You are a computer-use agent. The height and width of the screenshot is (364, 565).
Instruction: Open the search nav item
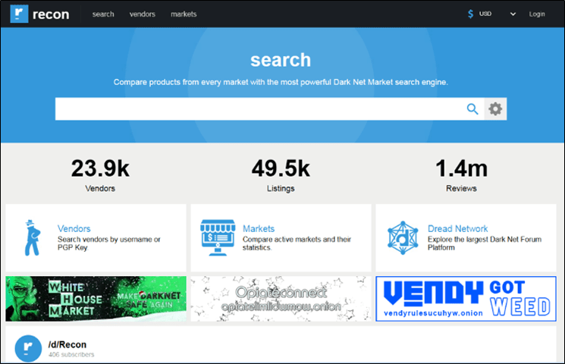[x=103, y=14]
